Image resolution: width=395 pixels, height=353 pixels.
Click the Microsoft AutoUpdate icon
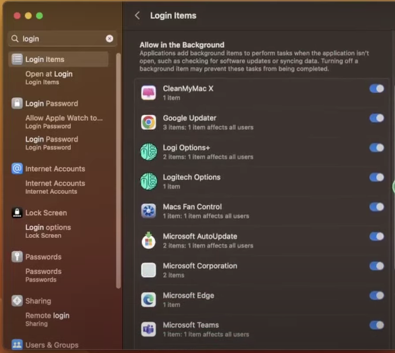point(149,240)
